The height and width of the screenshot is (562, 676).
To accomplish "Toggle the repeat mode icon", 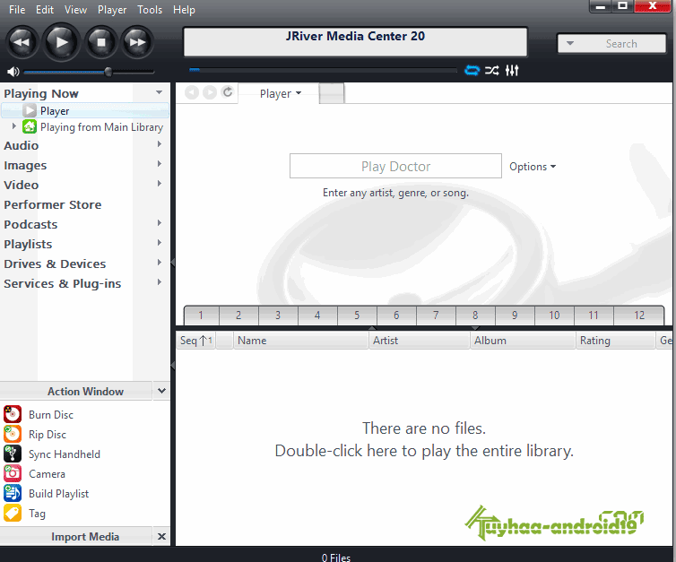I will point(472,70).
